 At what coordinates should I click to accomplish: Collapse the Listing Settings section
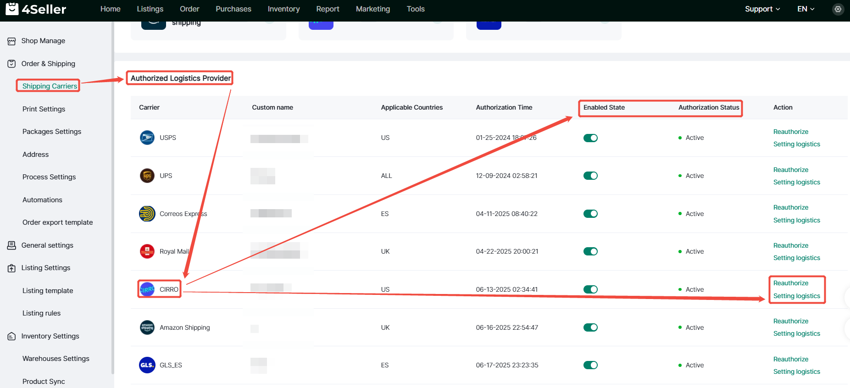pyautogui.click(x=46, y=268)
